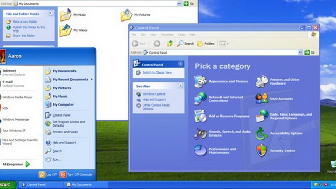Open Add or Remove Programs icon
Image resolution: width=336 pixels, height=189 pixels.
201,116
